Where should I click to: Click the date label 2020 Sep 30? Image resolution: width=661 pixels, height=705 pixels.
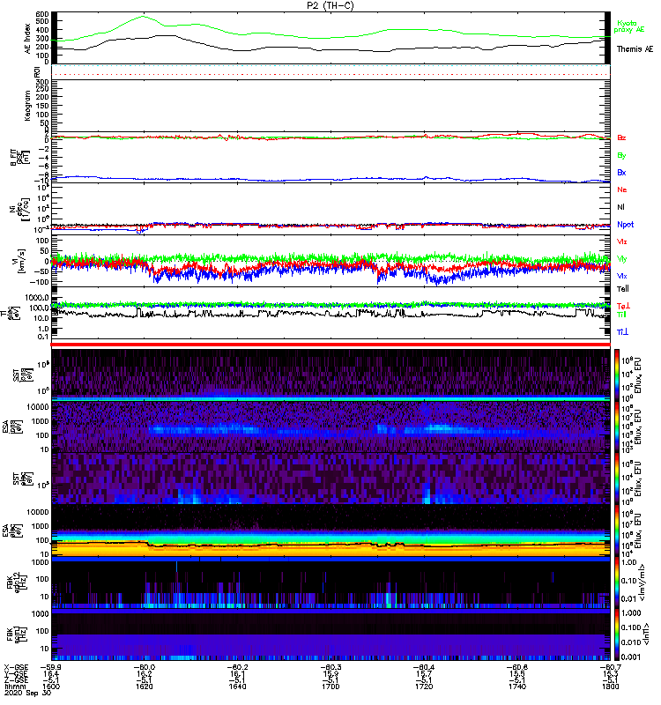click(27, 693)
